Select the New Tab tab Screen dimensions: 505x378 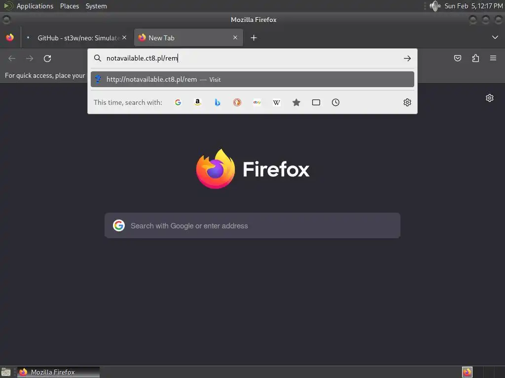tap(188, 38)
